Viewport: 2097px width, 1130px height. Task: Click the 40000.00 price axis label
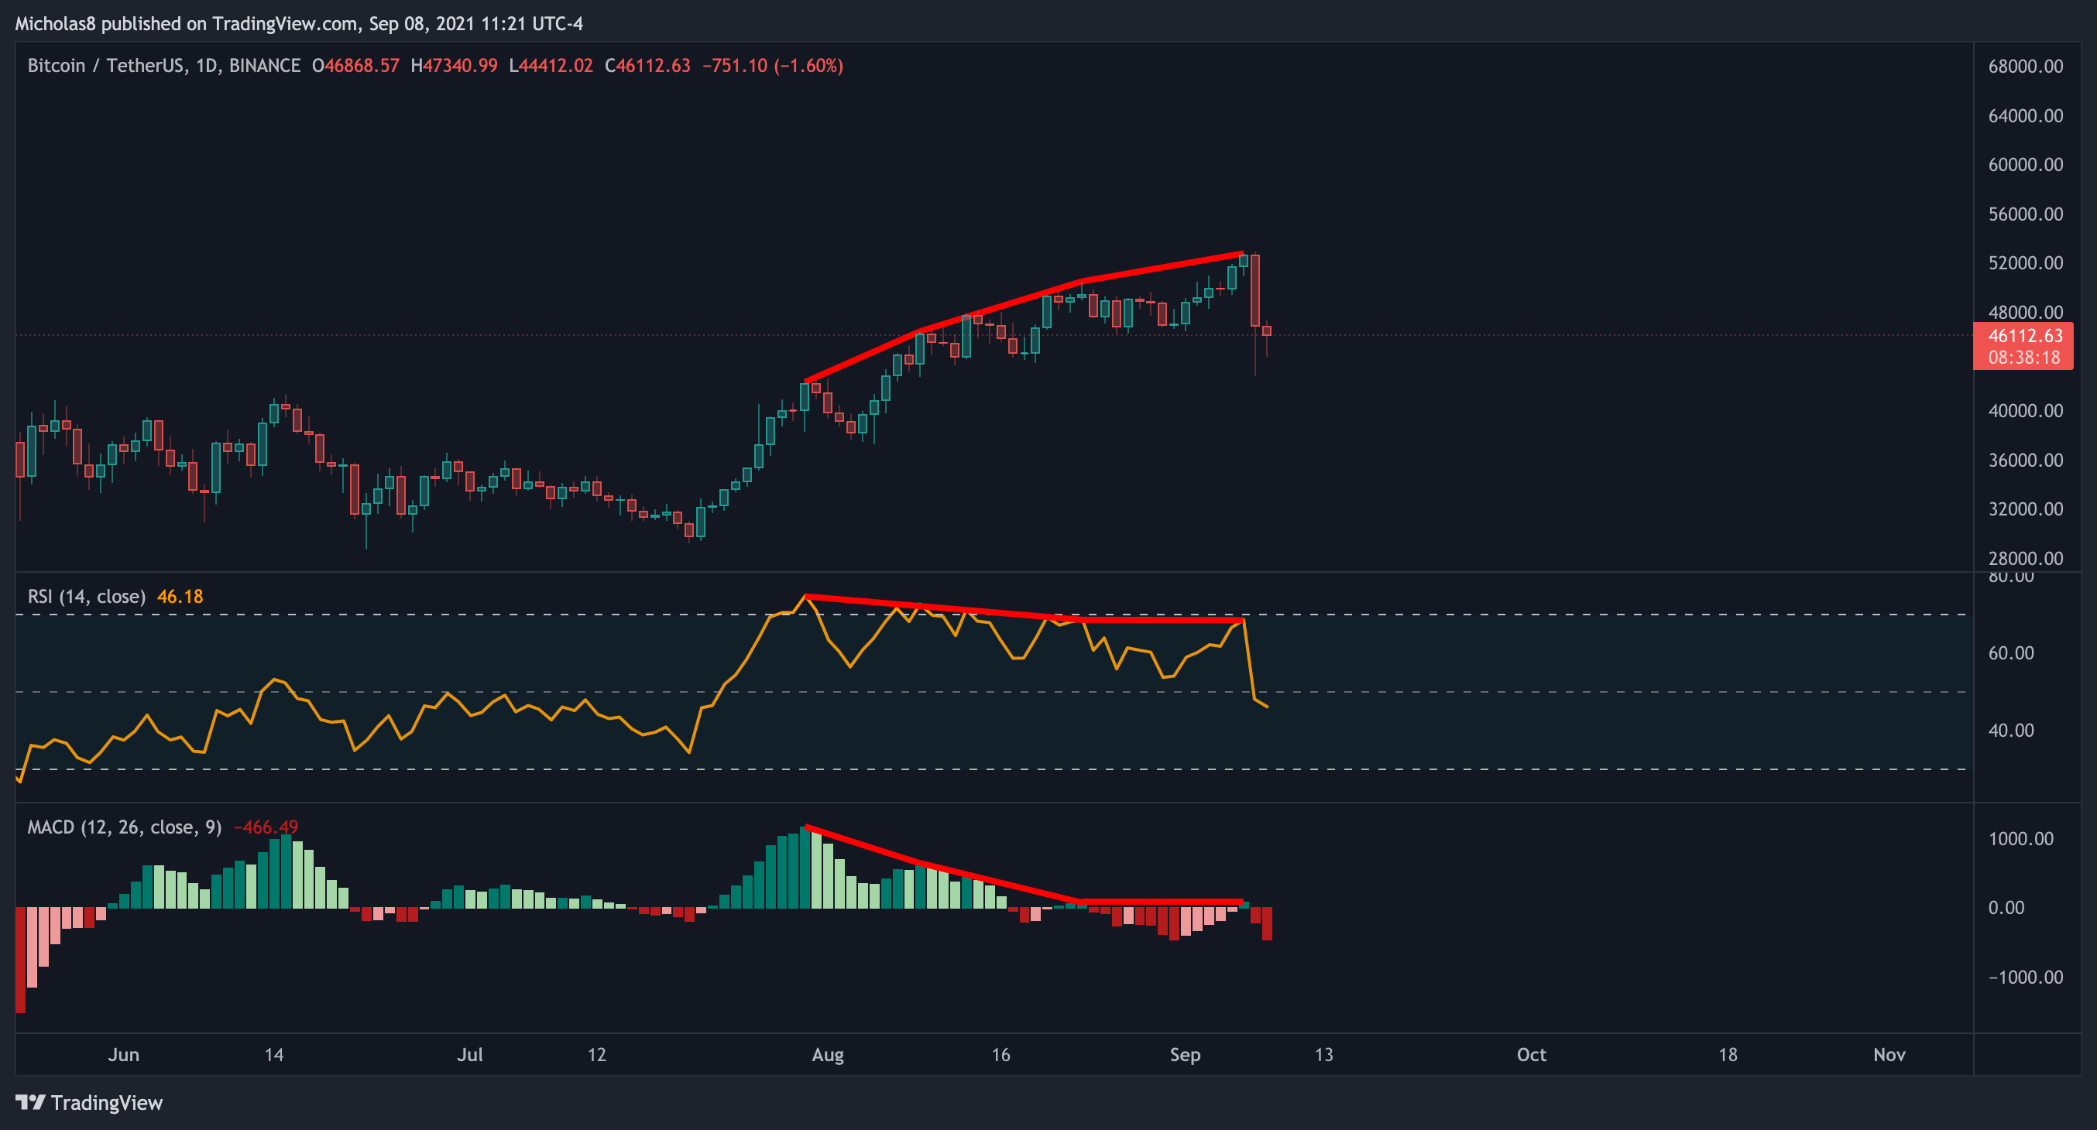2025,411
